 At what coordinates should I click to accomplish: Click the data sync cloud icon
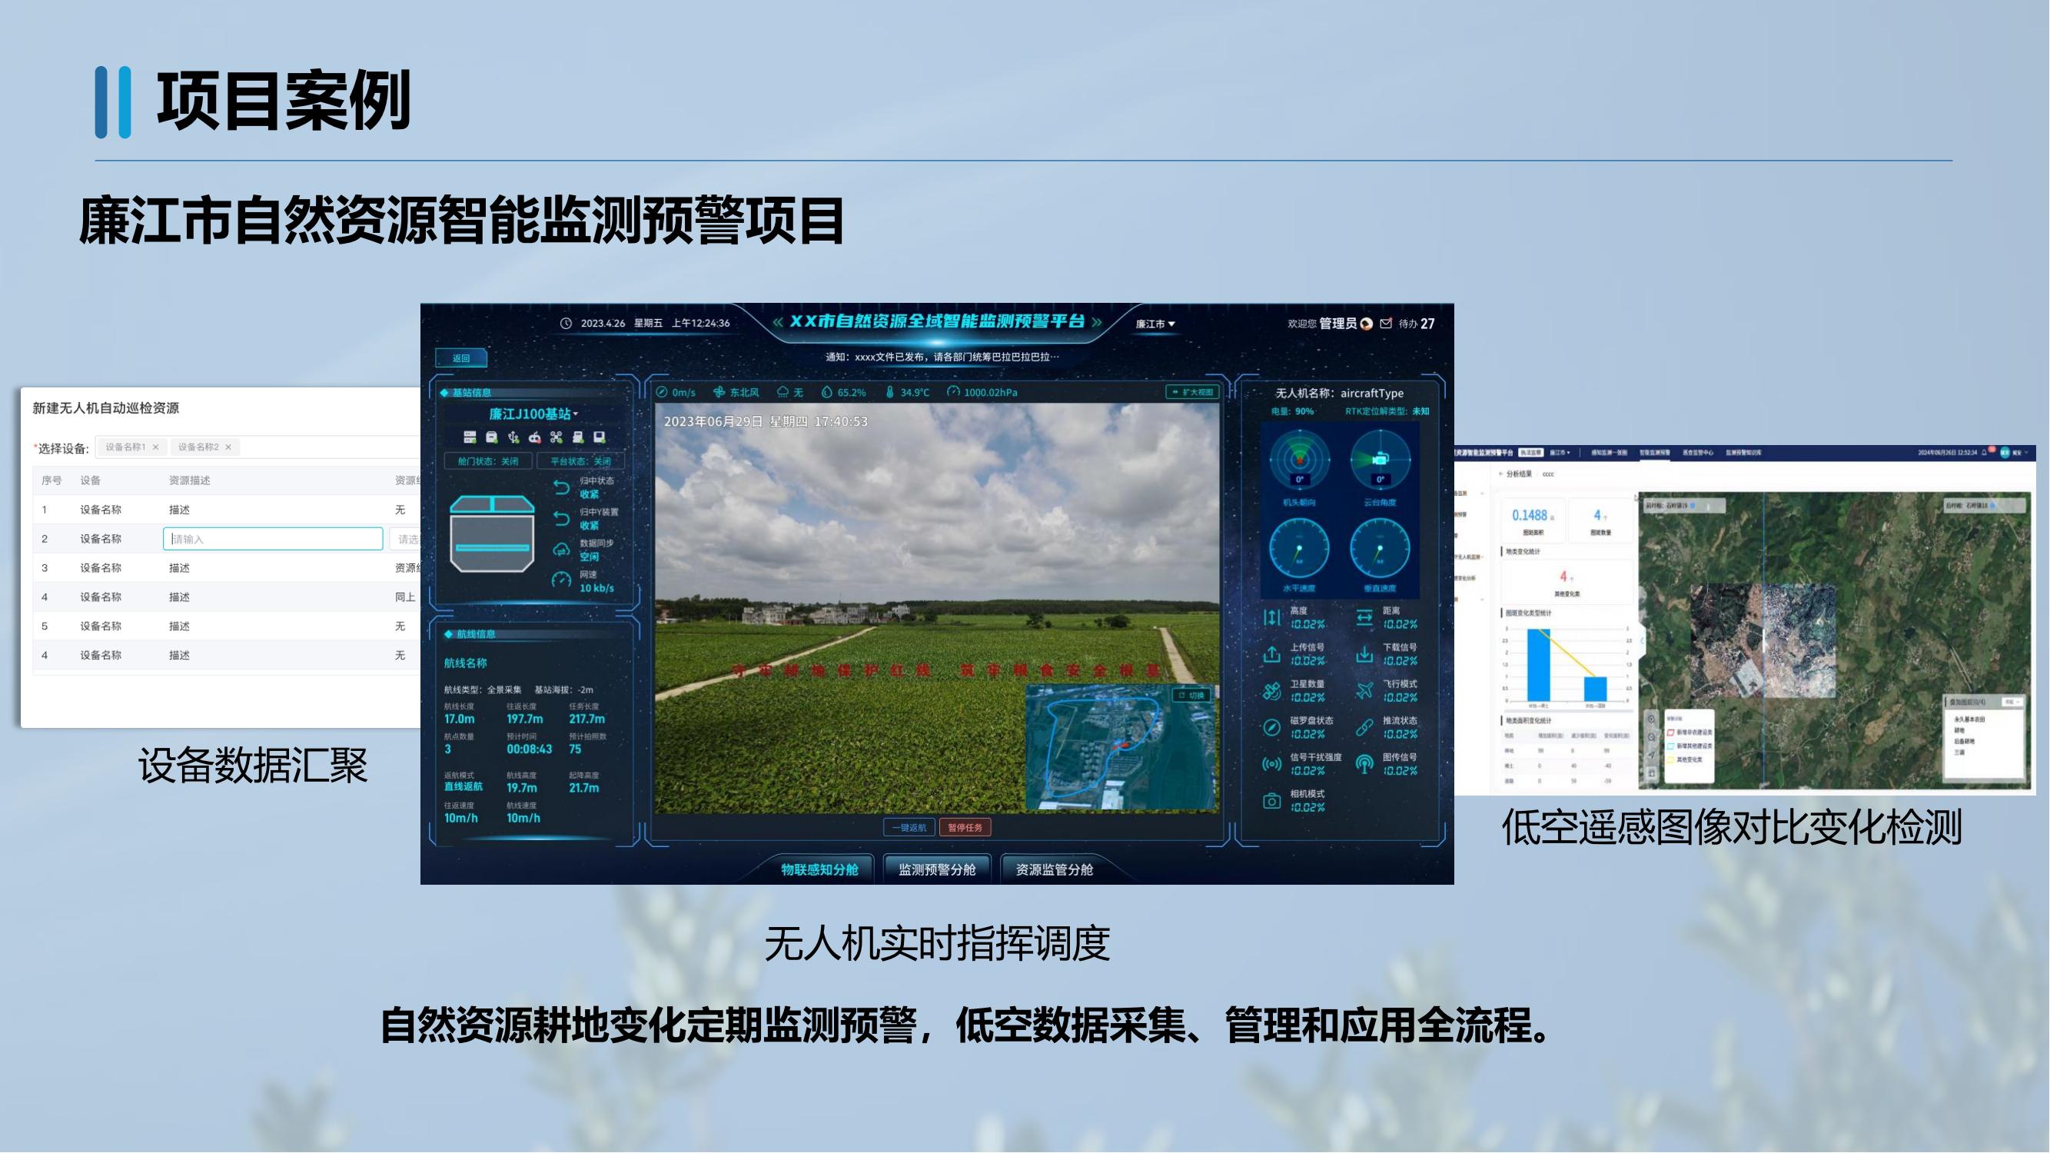click(561, 550)
